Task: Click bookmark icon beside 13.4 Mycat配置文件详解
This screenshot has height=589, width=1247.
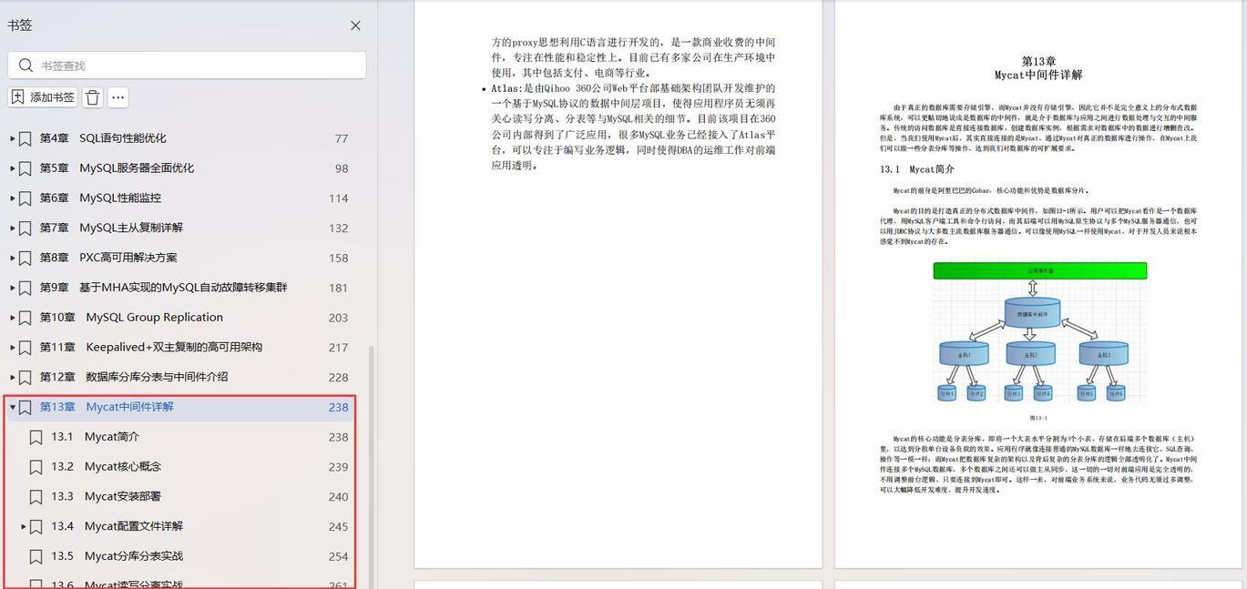Action: pos(36,526)
